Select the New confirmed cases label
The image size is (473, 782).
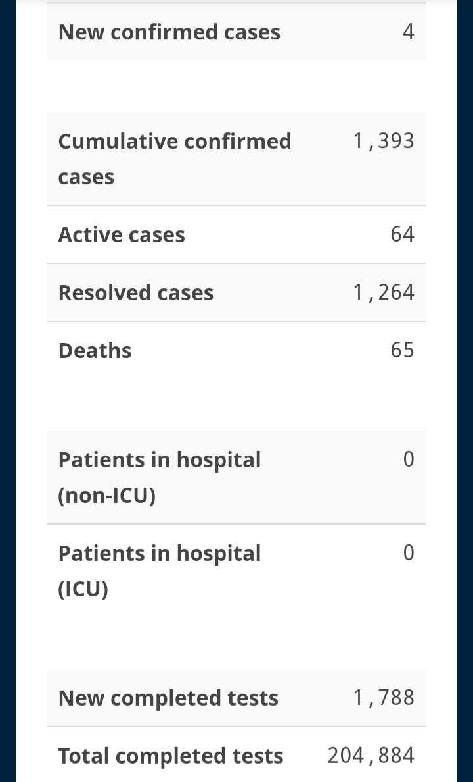point(169,32)
